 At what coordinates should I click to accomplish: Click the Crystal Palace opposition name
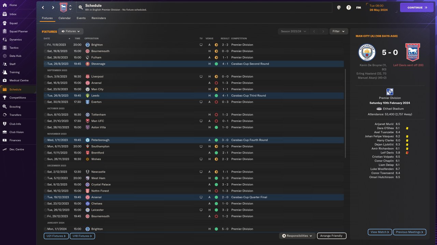pyautogui.click(x=101, y=184)
